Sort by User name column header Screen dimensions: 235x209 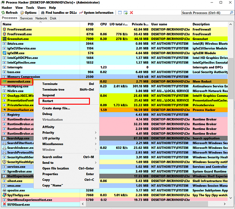pyautogui.click(x=170, y=24)
